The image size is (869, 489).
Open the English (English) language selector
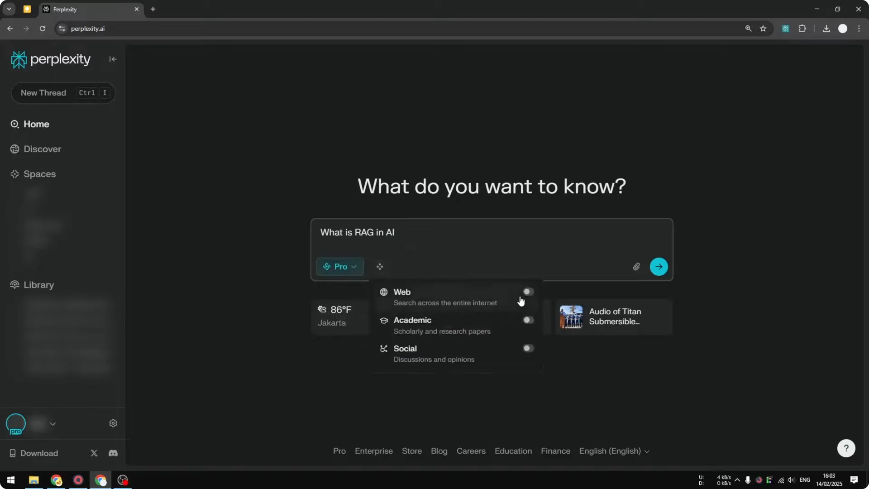614,451
